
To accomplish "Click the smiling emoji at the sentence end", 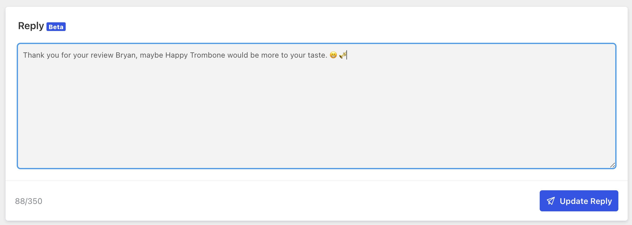I will (x=333, y=55).
